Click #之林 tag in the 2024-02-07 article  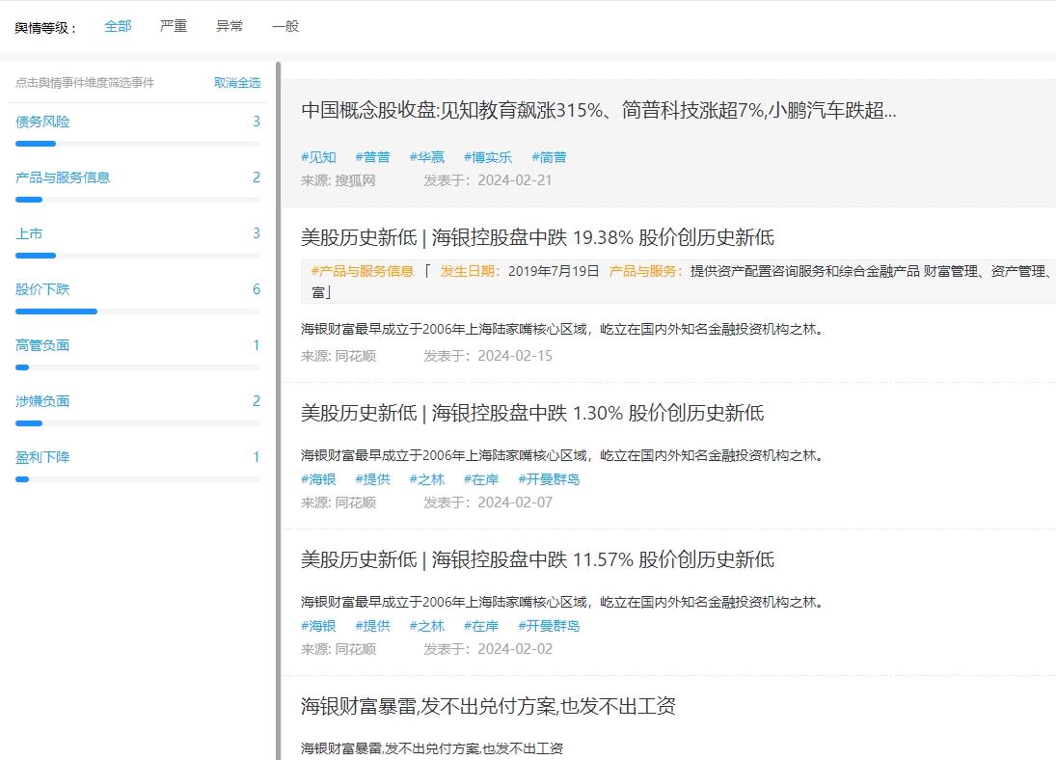pos(427,479)
